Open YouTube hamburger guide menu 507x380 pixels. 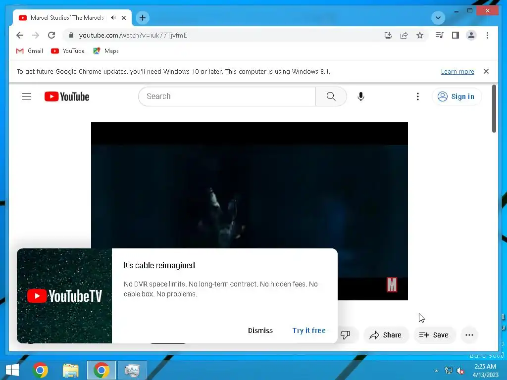27,96
